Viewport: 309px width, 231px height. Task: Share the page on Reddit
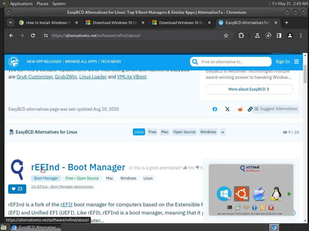pos(240,109)
